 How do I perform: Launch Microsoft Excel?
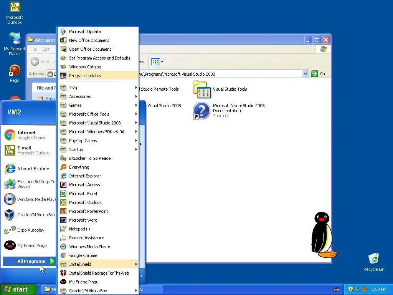[x=98, y=194]
